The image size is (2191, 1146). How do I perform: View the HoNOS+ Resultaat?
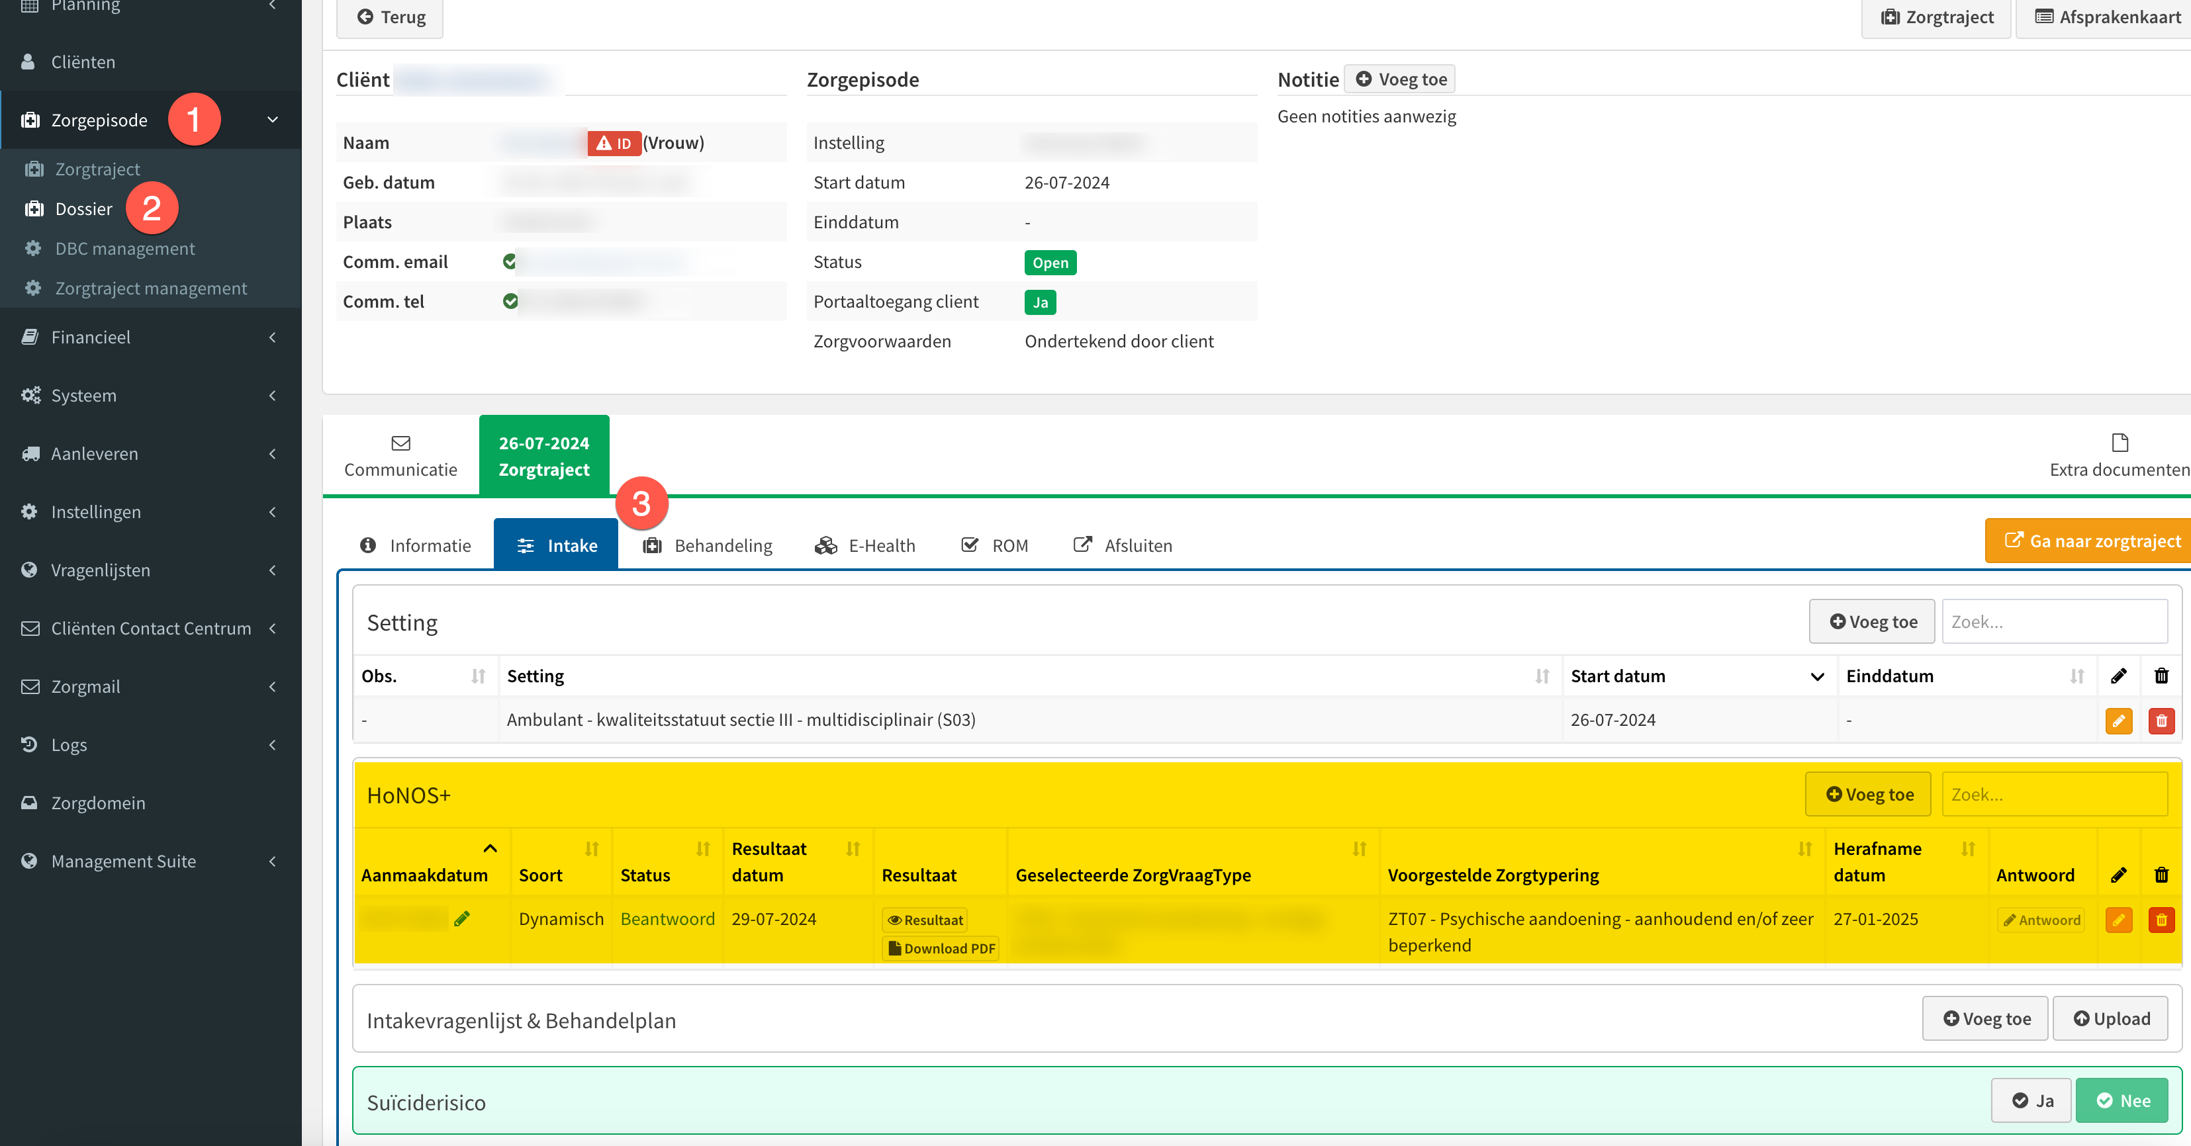click(x=925, y=920)
